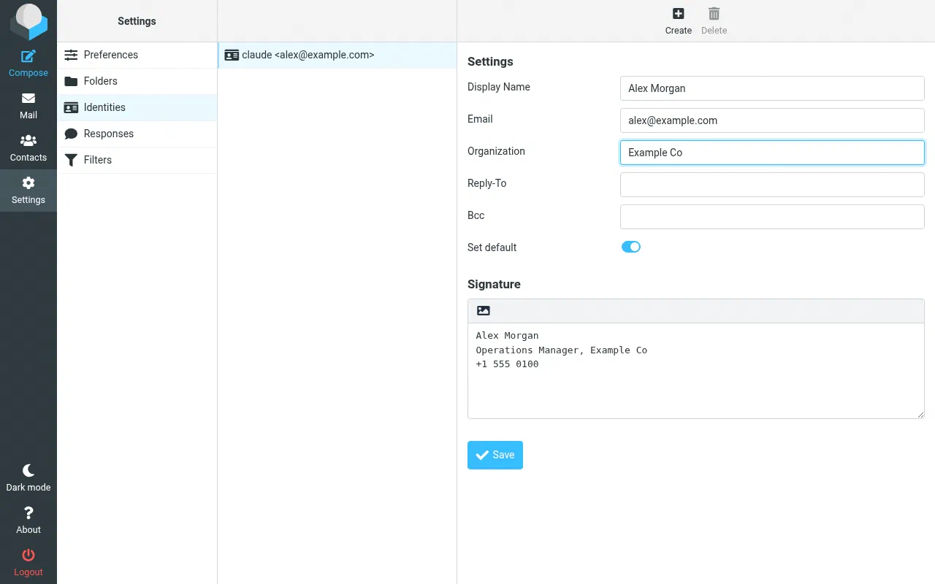Open the Folders section
The width and height of the screenshot is (935, 584).
tap(137, 81)
